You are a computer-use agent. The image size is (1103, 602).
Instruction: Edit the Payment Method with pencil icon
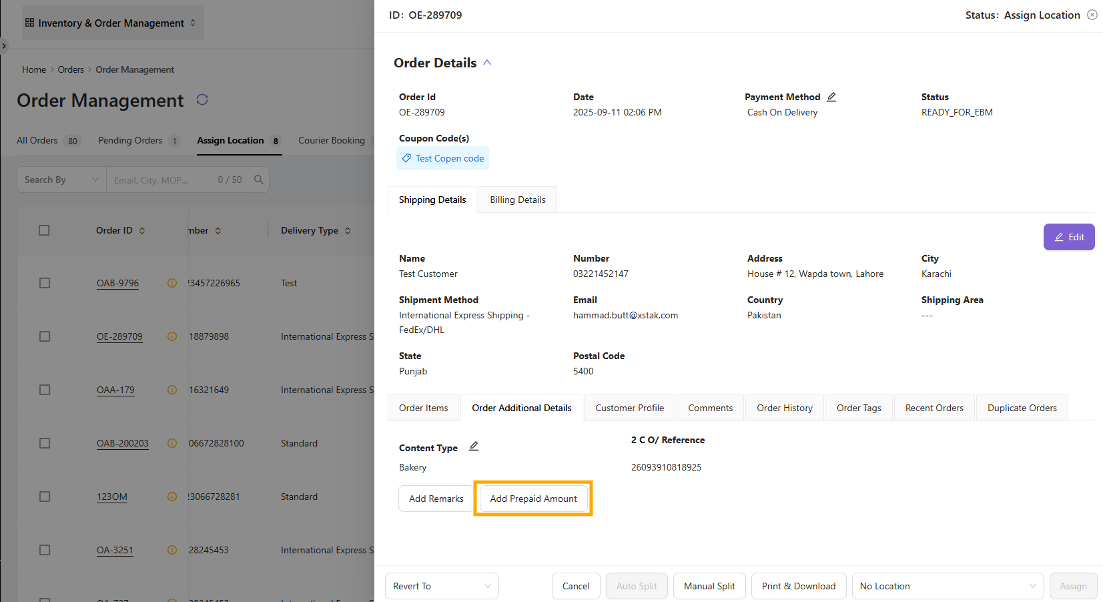831,97
